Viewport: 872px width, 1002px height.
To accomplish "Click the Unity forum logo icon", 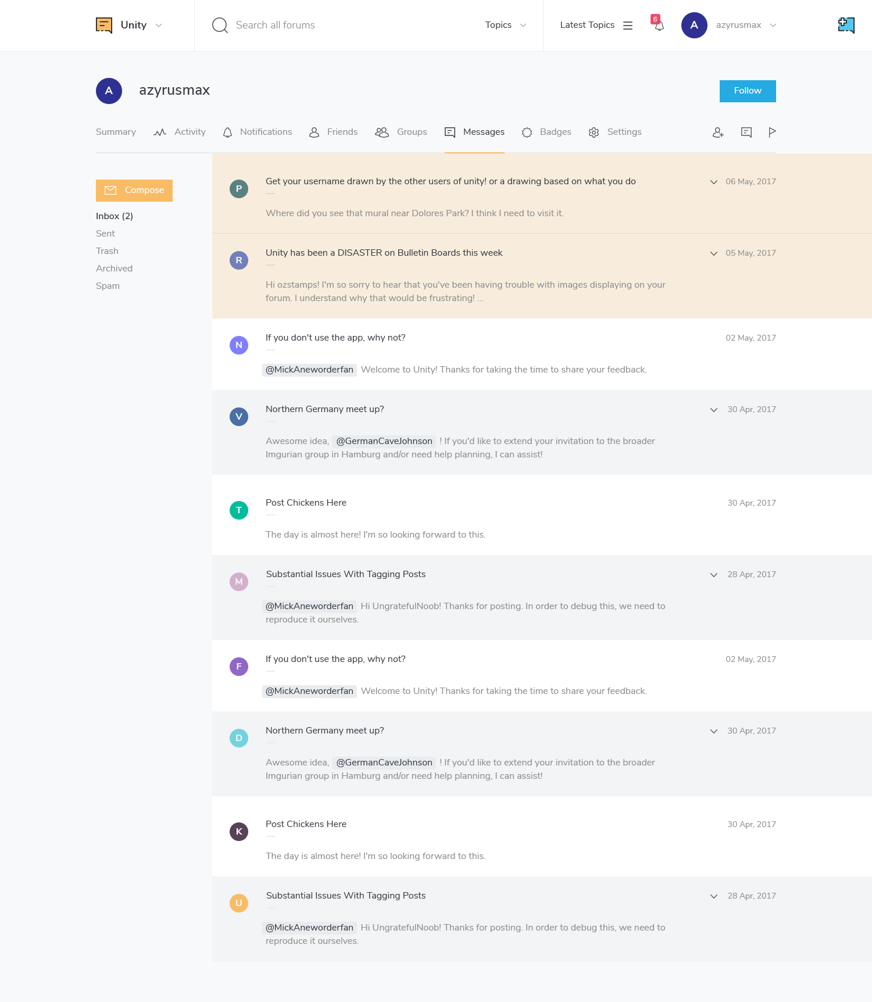I will 104,25.
